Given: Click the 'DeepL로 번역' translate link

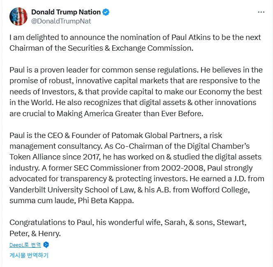Looking at the screenshot, I should click(25, 245).
